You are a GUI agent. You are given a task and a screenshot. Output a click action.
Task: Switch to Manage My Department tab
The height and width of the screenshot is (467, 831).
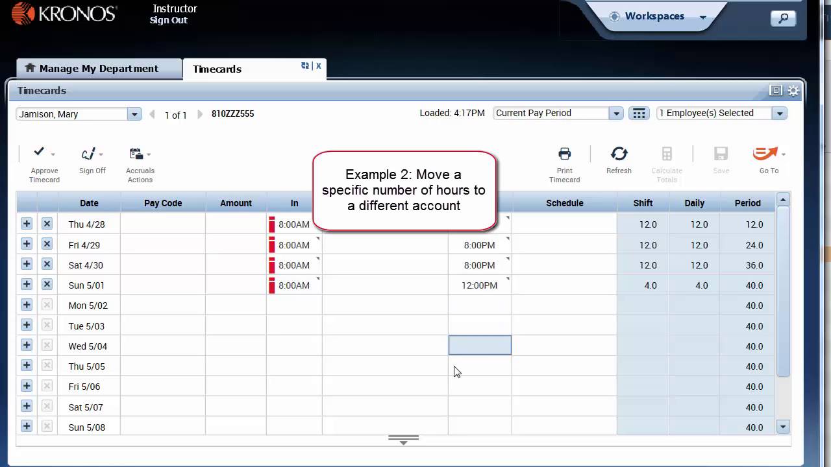tap(99, 68)
